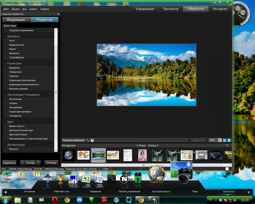Screen dimensions: 255x204
Task: Click the tools panel scroll down arrow
Action: (56, 150)
